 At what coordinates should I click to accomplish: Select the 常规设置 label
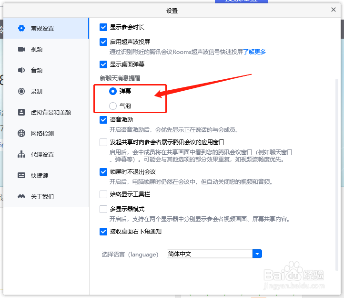click(42, 28)
